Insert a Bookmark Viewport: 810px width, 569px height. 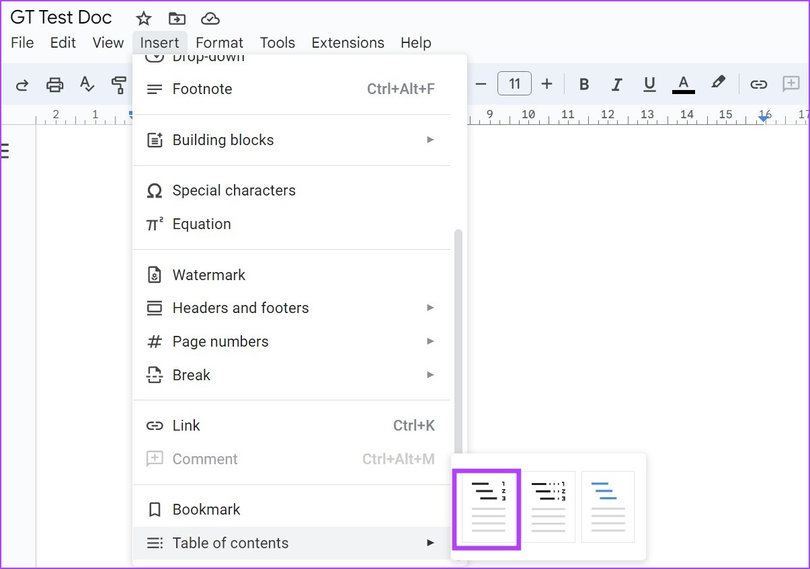[x=206, y=509]
